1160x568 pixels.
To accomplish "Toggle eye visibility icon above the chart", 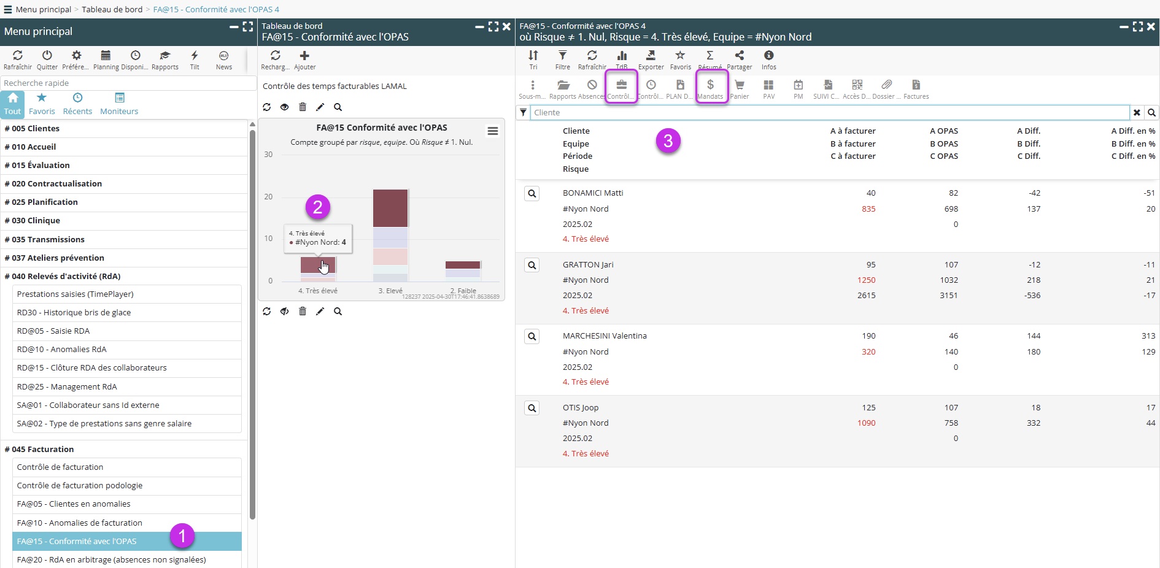I will click(284, 107).
